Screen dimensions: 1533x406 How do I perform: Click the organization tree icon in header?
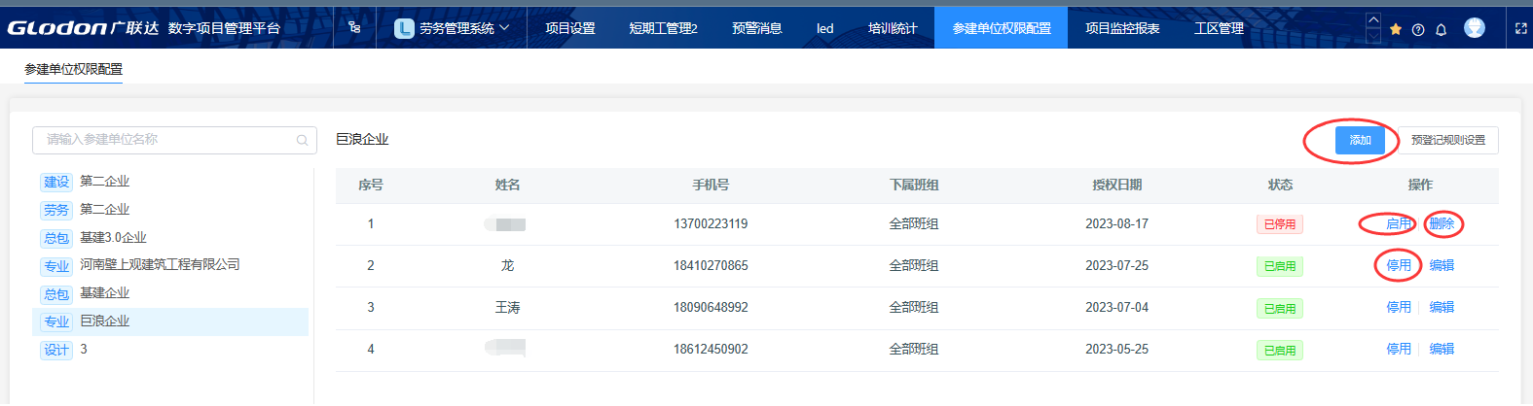354,27
